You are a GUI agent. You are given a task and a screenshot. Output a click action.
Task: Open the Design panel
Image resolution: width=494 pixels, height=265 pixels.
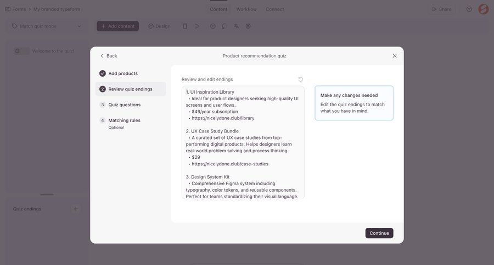point(159,26)
